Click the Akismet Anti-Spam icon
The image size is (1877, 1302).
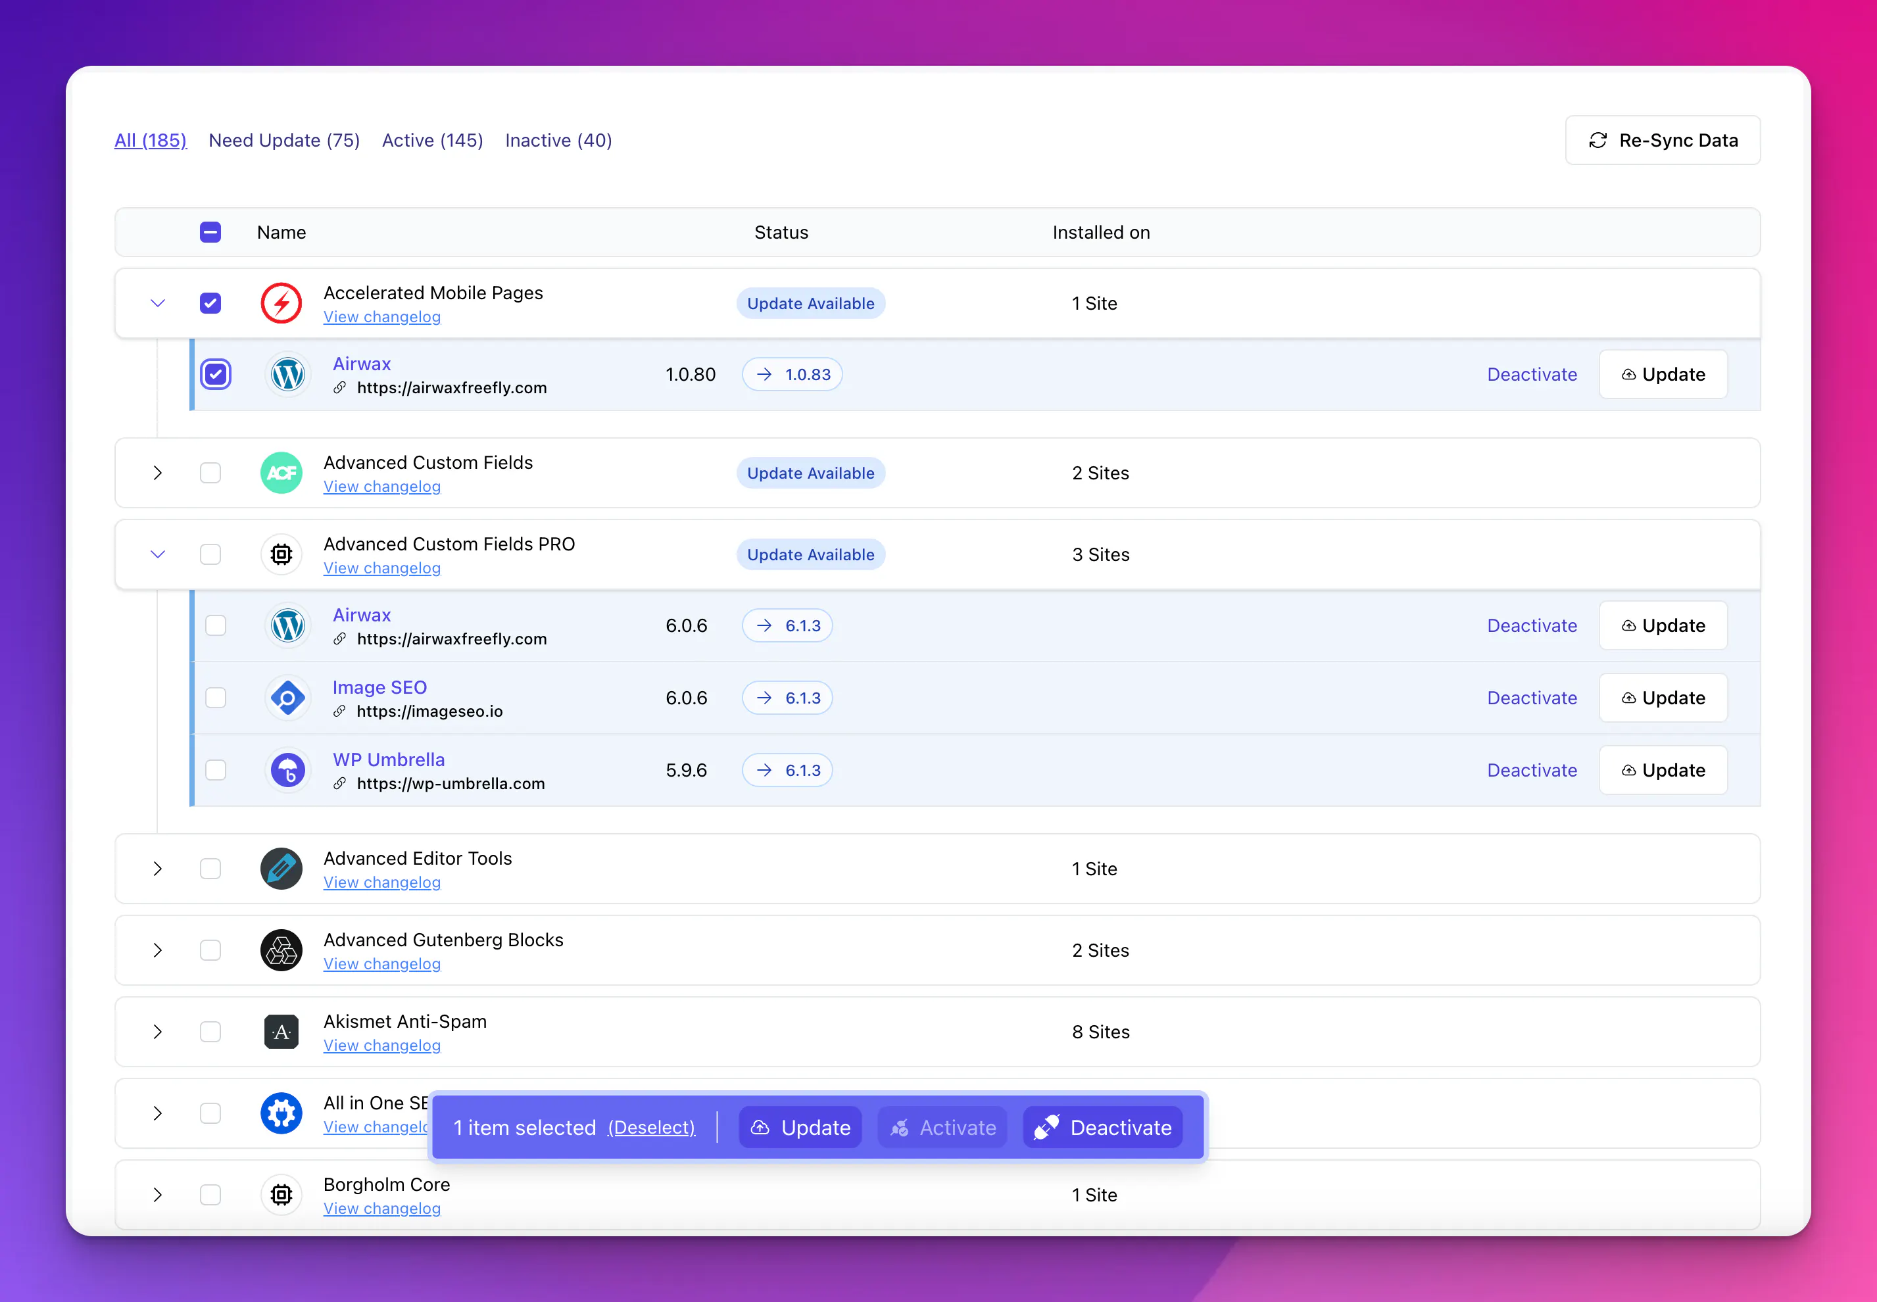point(281,1032)
